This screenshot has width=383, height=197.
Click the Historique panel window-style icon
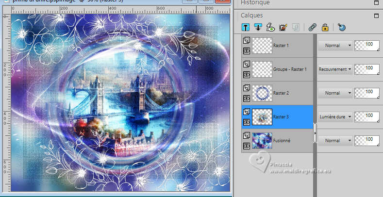click(x=376, y=3)
